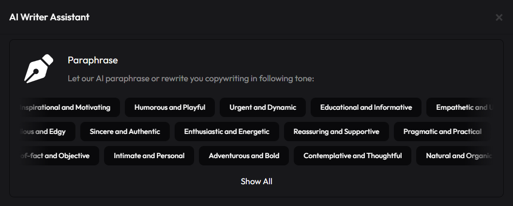Select Educational and Informative tone
Image resolution: width=513 pixels, height=206 pixels.
(x=366, y=107)
